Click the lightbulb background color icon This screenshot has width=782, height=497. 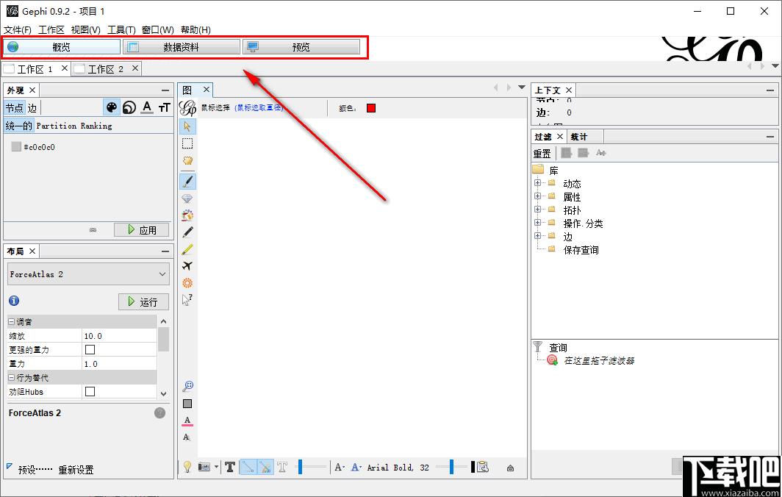[x=187, y=467]
